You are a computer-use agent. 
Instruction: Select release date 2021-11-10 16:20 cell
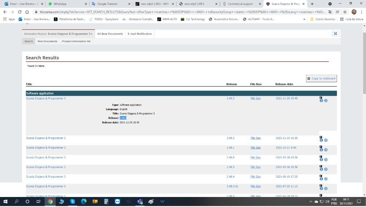click(x=287, y=138)
